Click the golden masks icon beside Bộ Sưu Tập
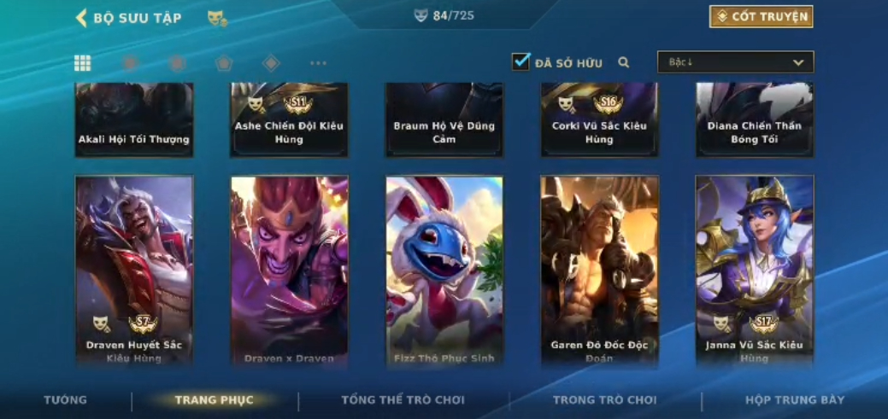 (x=217, y=18)
